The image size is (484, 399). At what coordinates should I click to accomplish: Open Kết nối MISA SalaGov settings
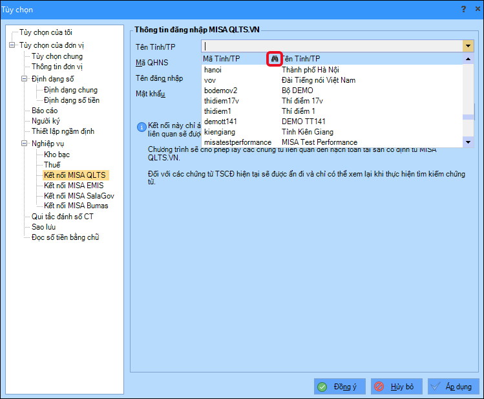79,196
